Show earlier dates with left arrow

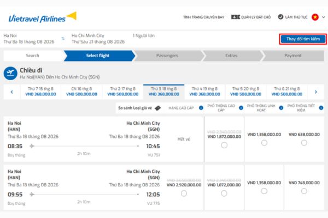[x=11, y=92]
